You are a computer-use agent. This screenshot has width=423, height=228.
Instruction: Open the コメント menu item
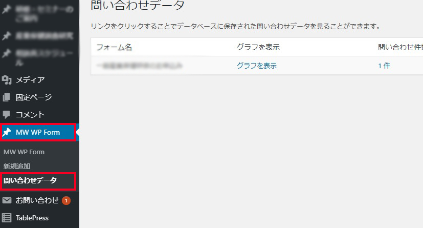(30, 115)
